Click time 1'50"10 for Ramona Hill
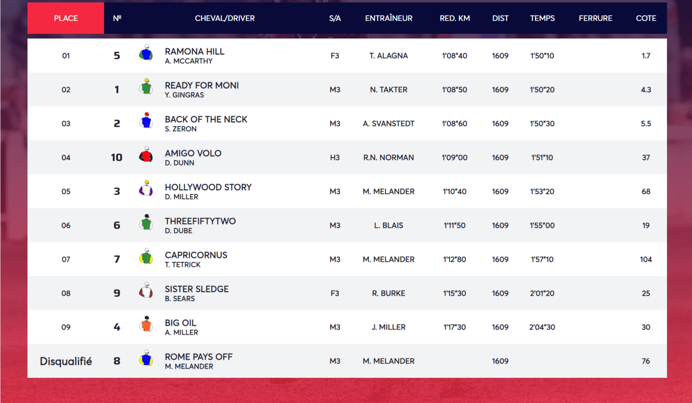This screenshot has width=692, height=403. [542, 55]
